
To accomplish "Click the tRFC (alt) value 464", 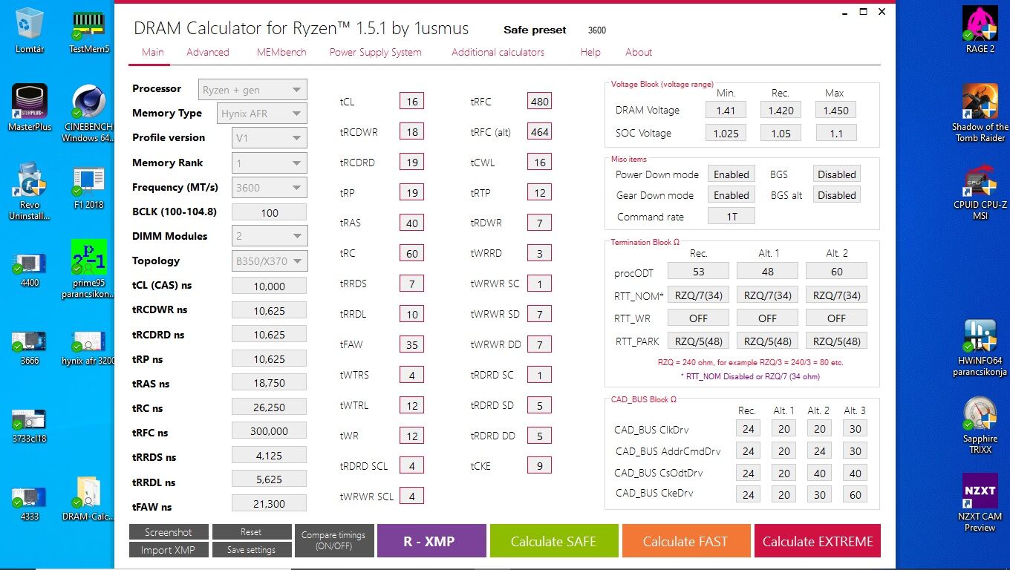I will pyautogui.click(x=540, y=132).
